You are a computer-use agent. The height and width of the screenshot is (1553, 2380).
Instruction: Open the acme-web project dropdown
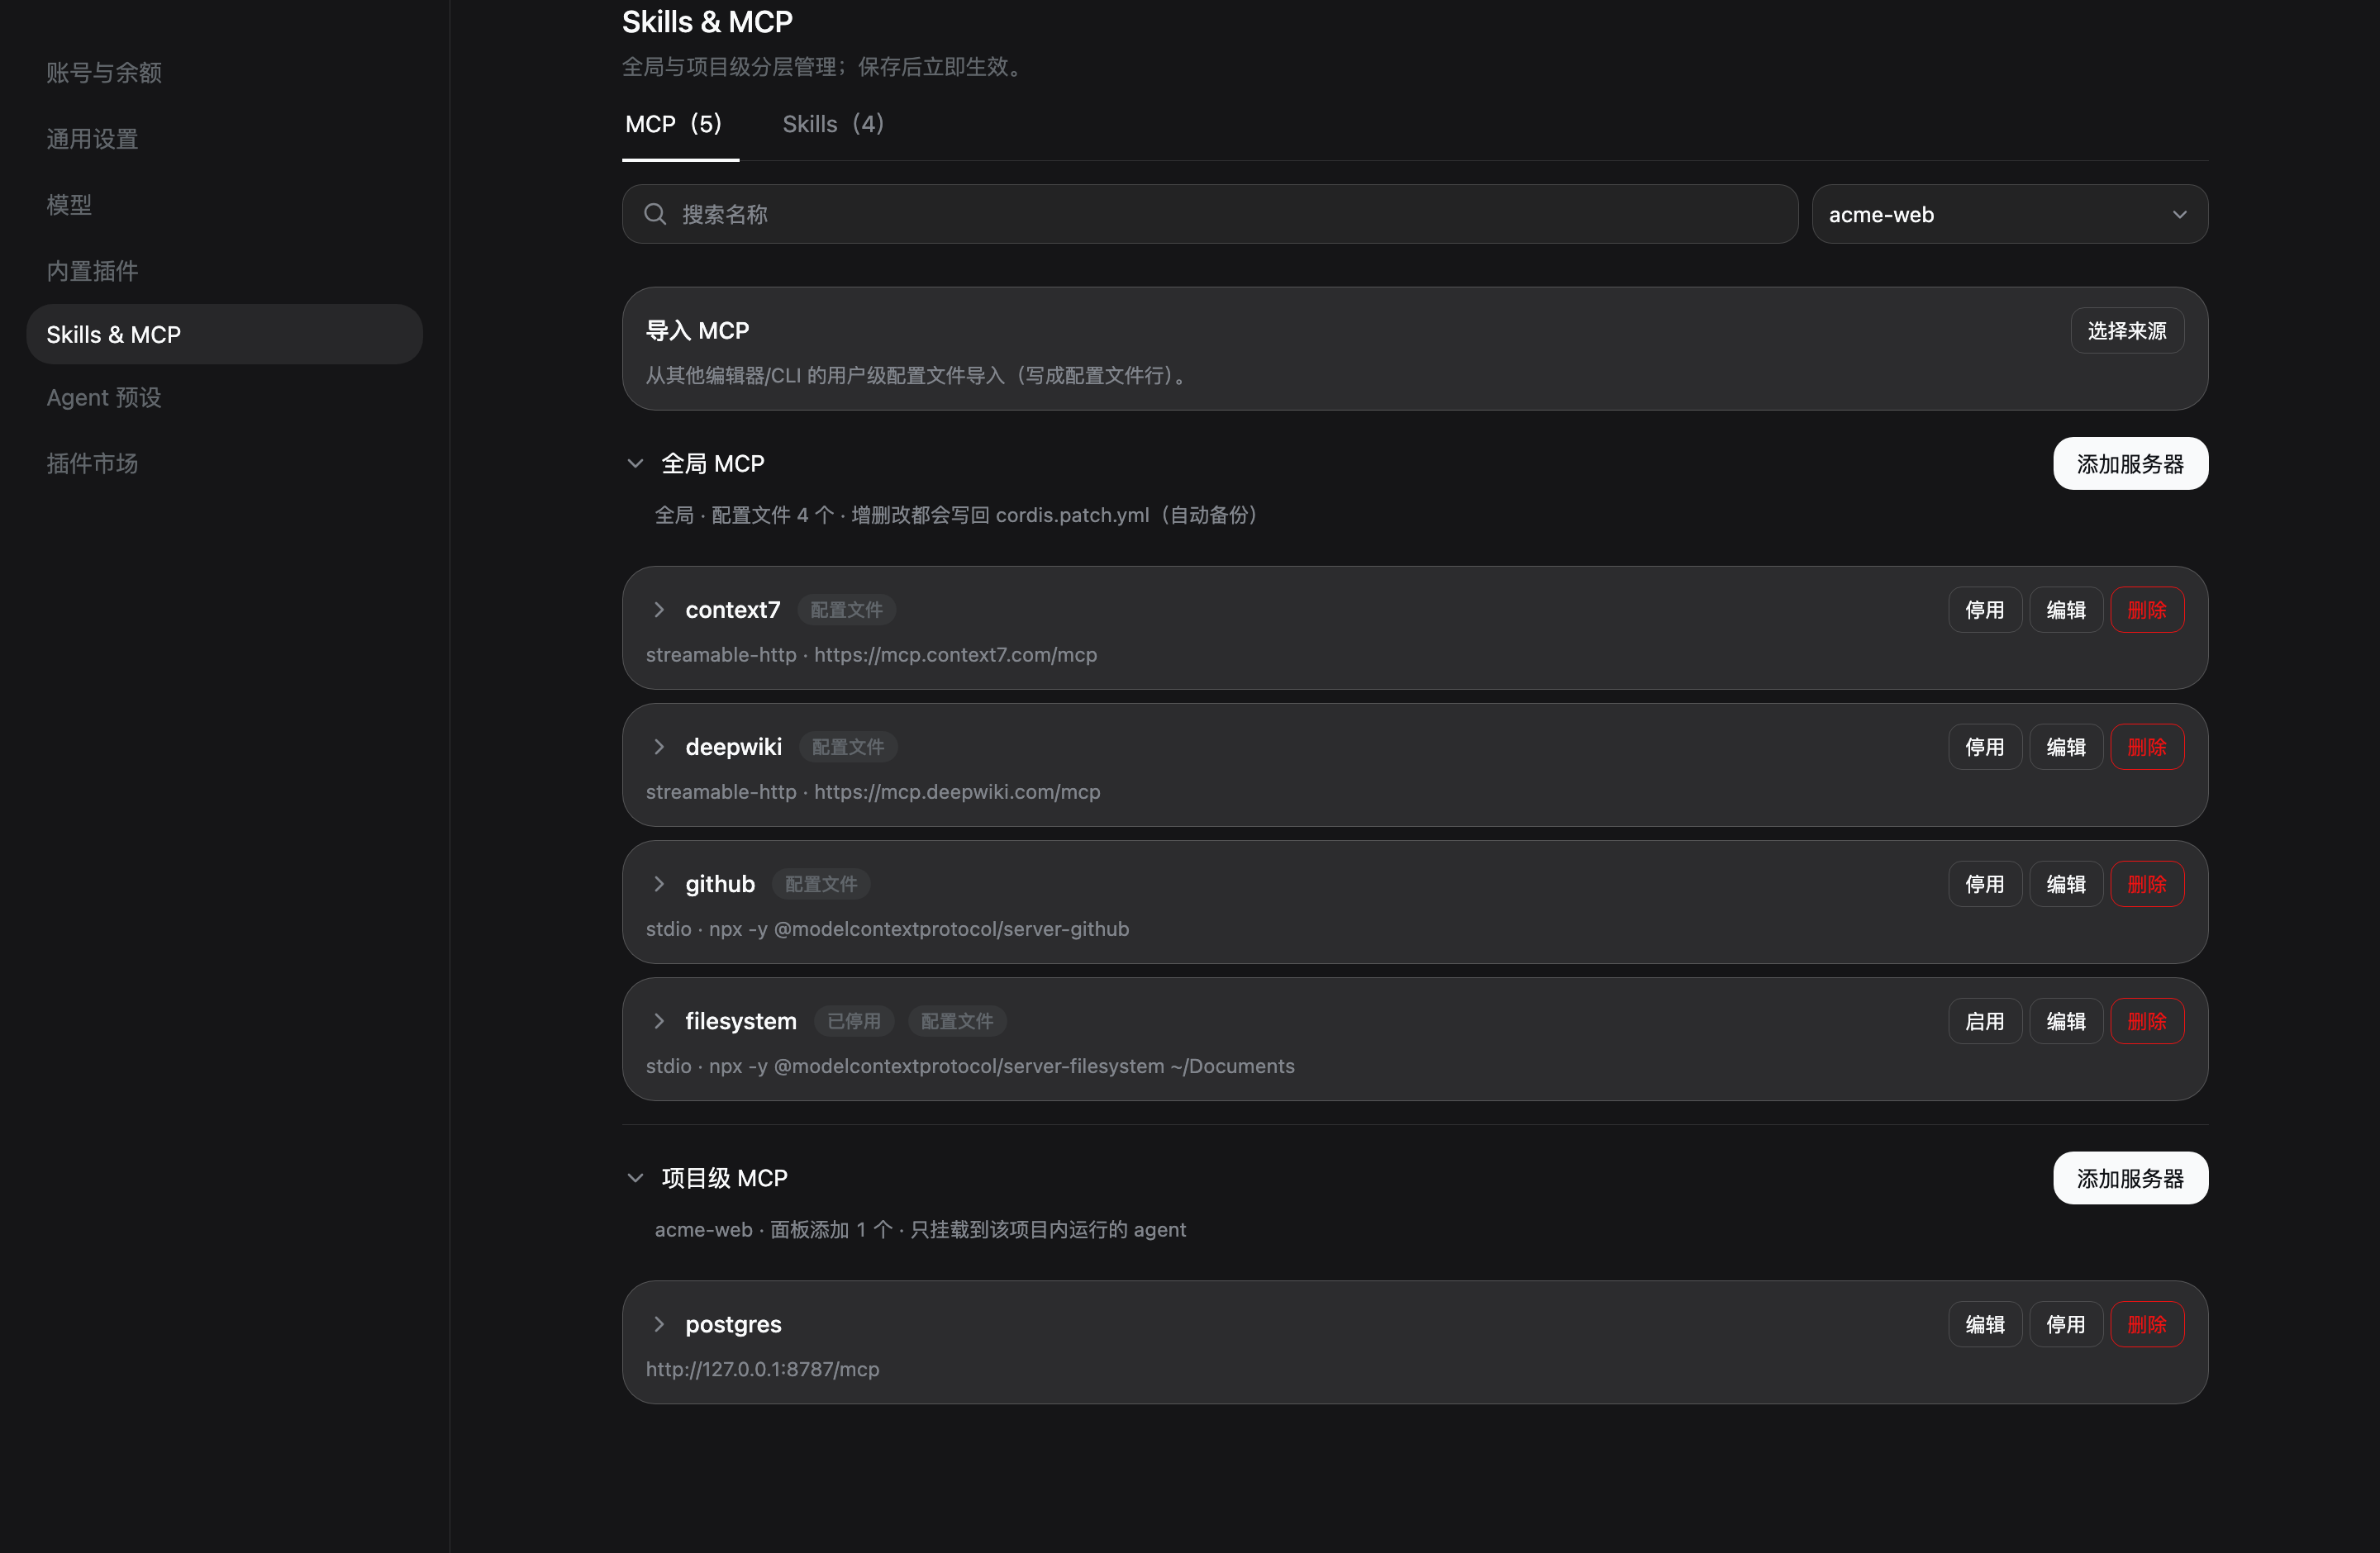tap(2010, 214)
